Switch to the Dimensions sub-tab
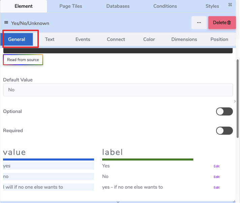The image size is (240, 203). pos(184,39)
